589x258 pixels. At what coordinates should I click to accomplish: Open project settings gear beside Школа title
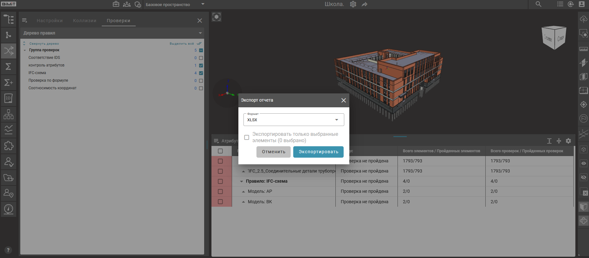coord(353,4)
